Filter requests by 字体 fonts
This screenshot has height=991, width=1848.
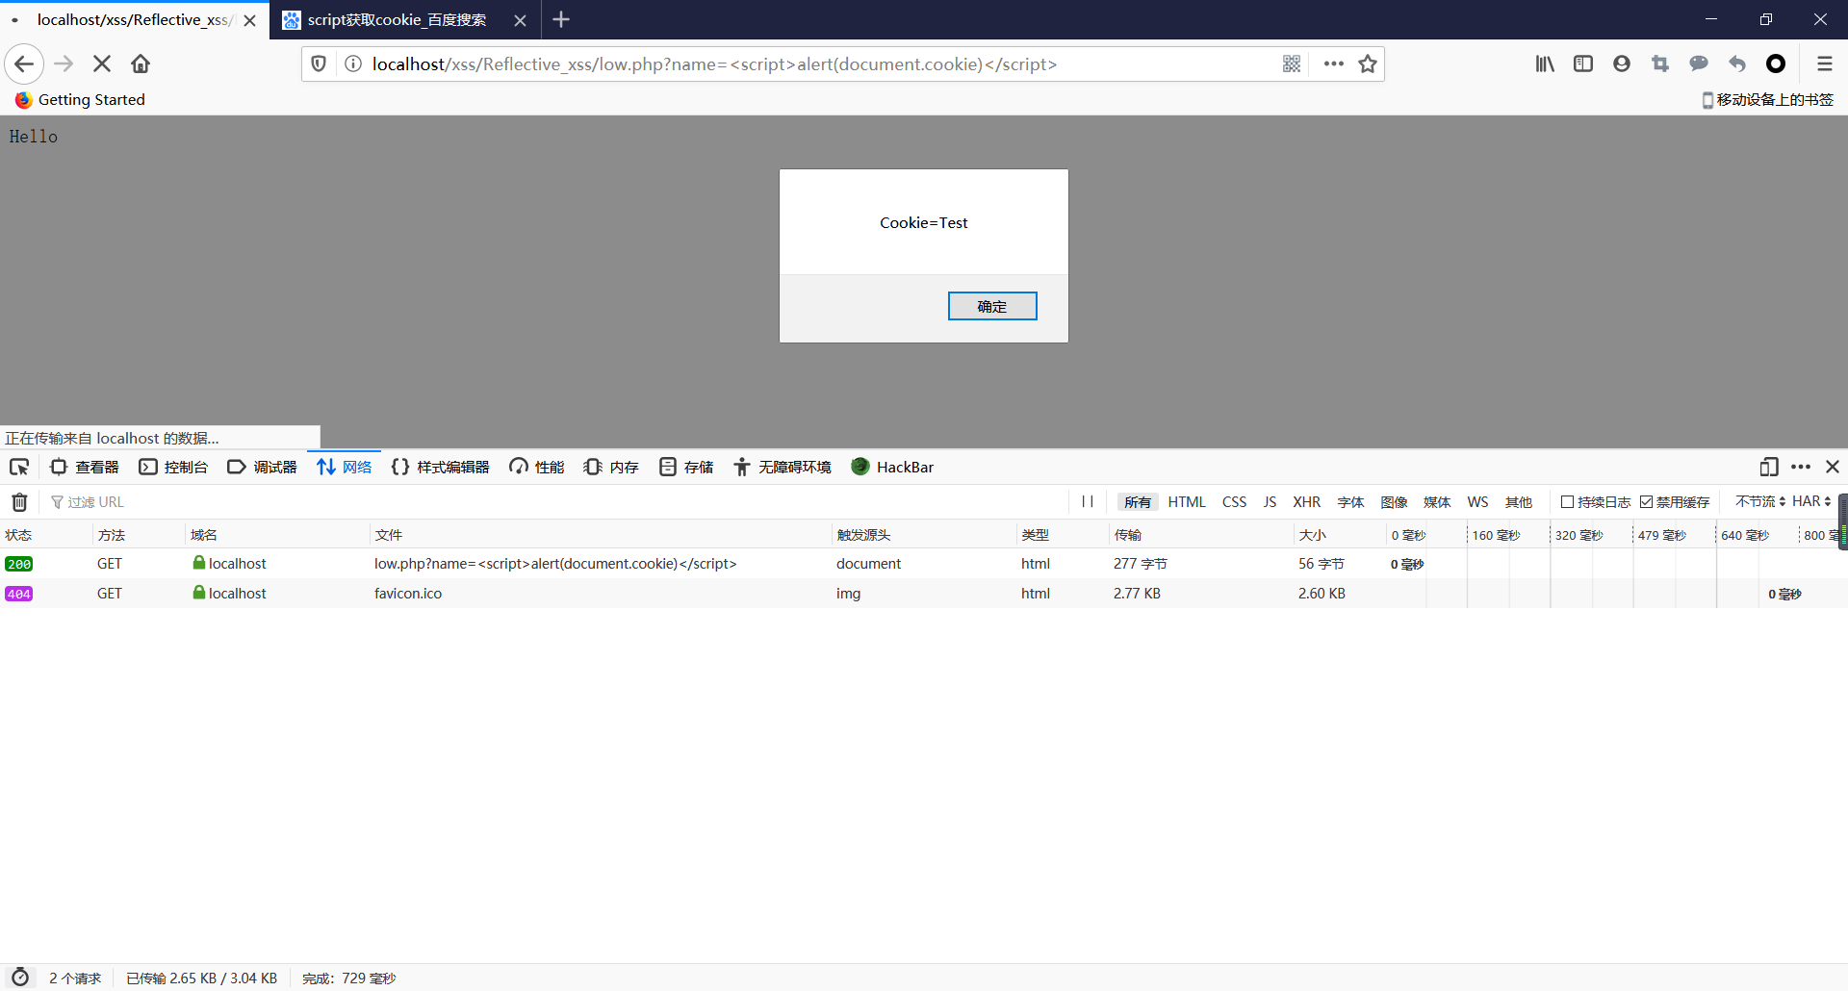(x=1350, y=502)
